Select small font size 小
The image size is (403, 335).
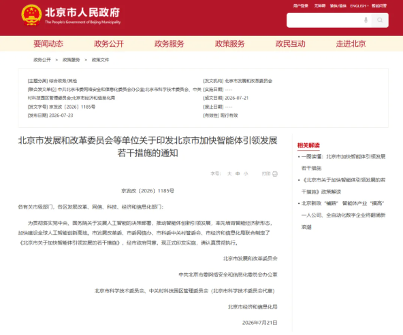click(246, 174)
